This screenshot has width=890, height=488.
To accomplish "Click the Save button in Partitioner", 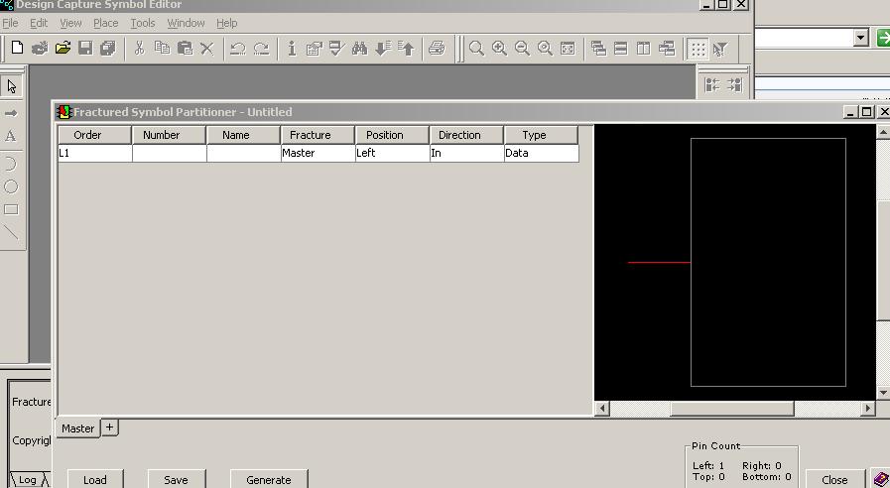I will tap(176, 479).
